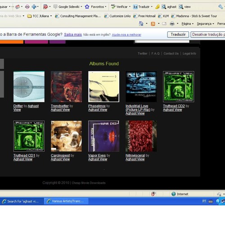225x225 pixels.
Task: Click the Traduzir button in translation bar
Action: coord(178,35)
